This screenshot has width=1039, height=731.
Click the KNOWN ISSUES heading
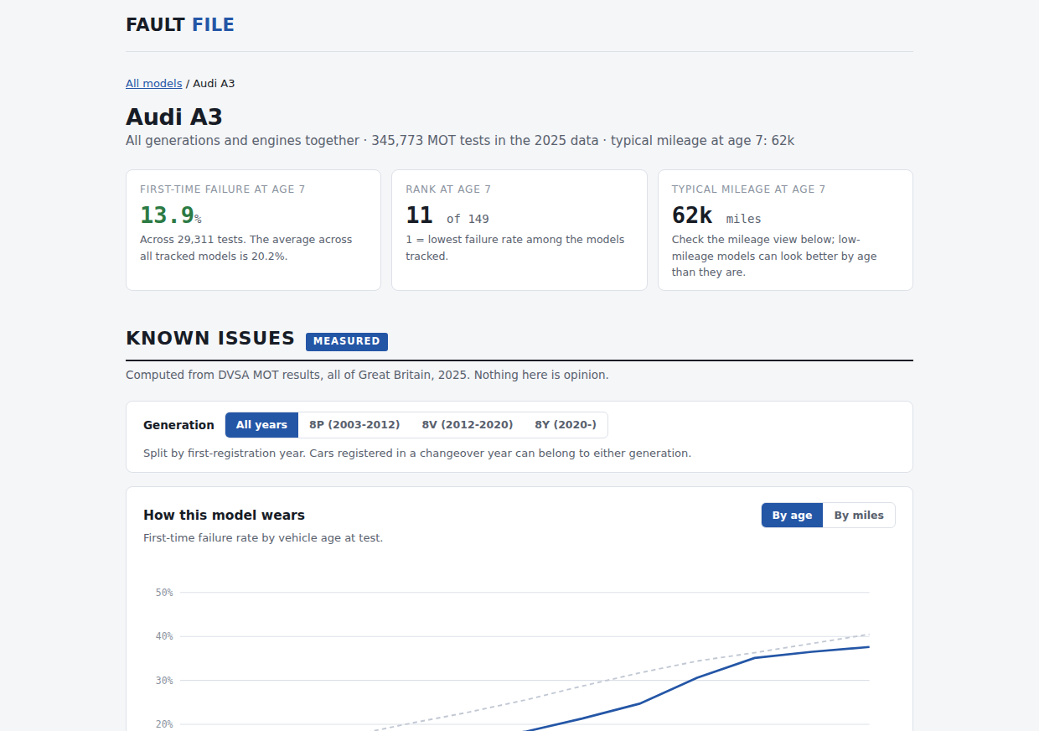pyautogui.click(x=210, y=339)
